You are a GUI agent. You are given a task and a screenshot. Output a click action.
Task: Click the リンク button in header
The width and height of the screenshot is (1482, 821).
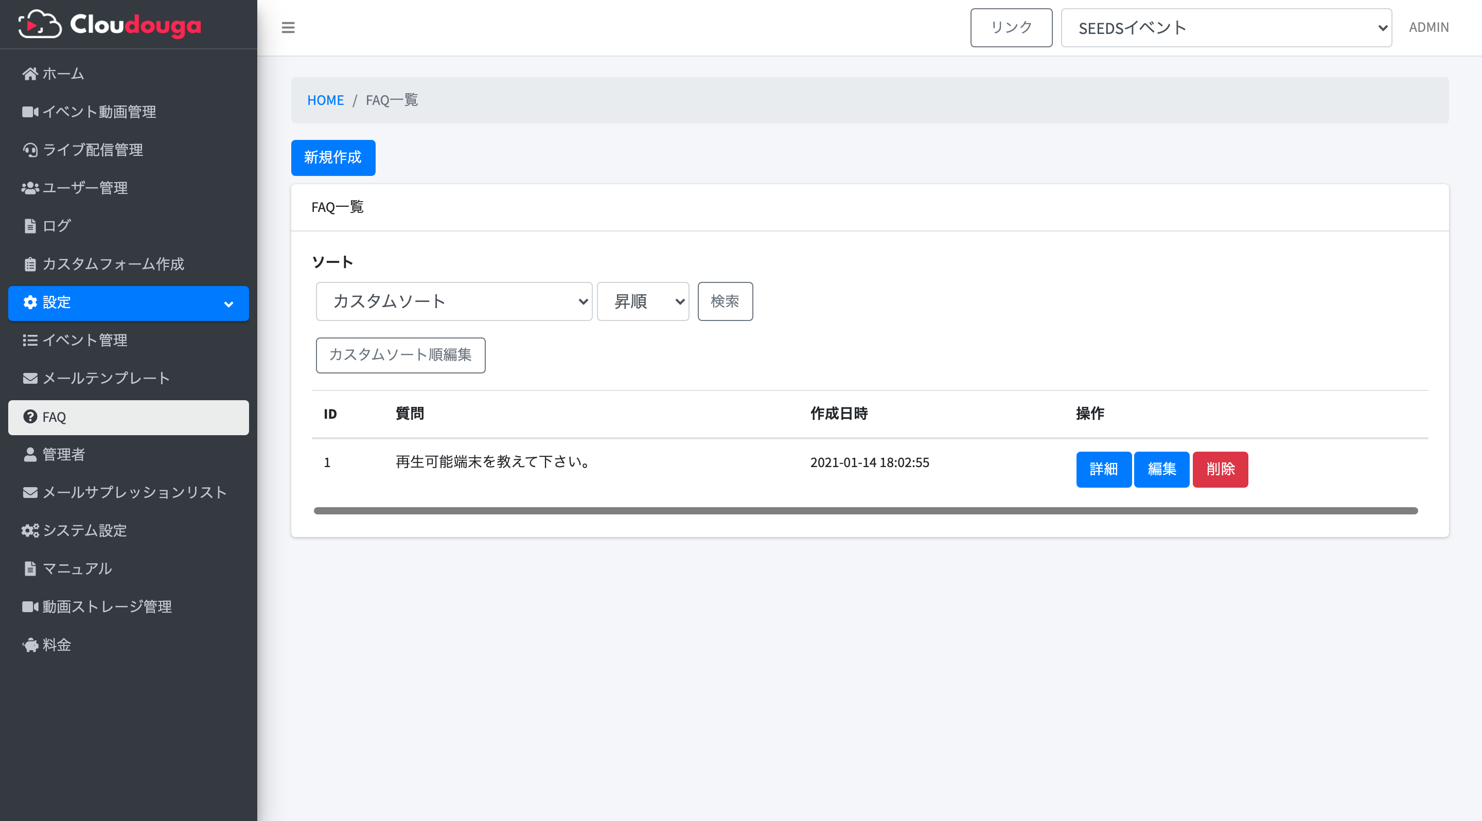coord(1011,28)
